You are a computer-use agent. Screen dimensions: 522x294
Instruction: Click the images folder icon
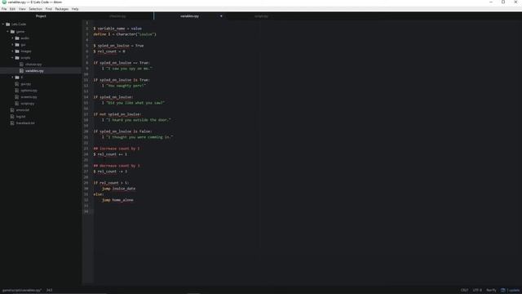tap(17, 51)
